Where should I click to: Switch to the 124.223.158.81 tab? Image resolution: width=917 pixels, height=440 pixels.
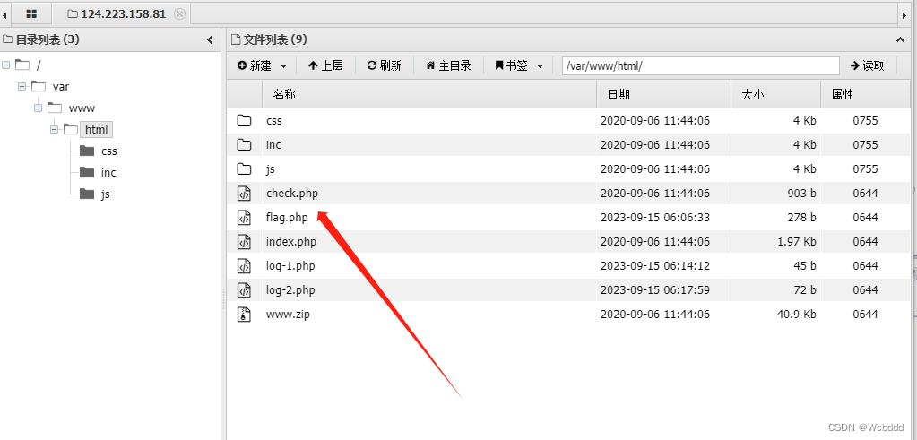pos(117,13)
